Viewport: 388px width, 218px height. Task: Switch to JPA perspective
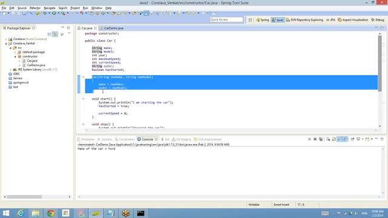(330, 20)
